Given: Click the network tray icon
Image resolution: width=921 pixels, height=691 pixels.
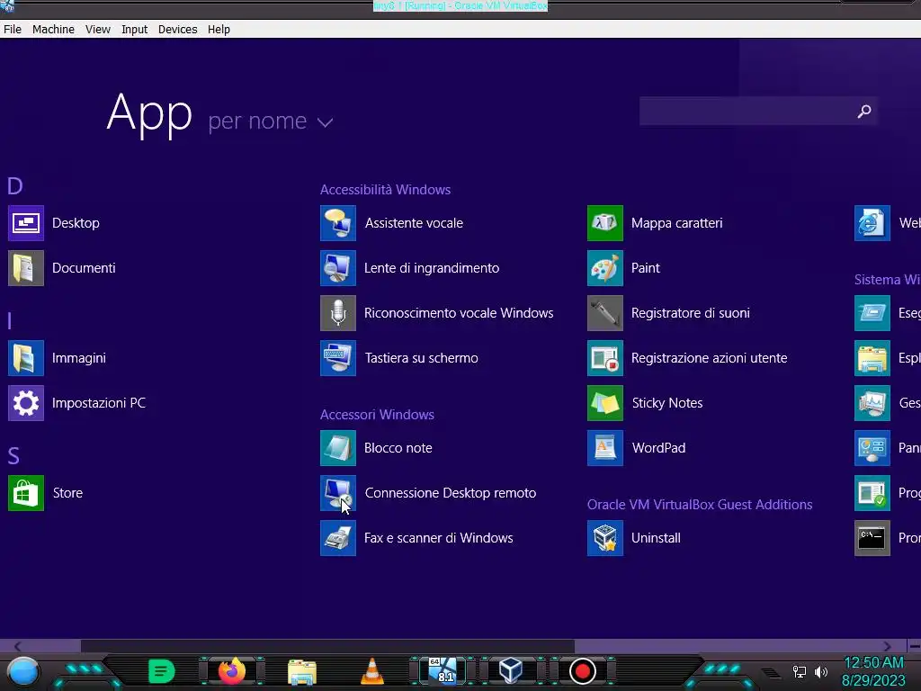Looking at the screenshot, I should point(800,671).
